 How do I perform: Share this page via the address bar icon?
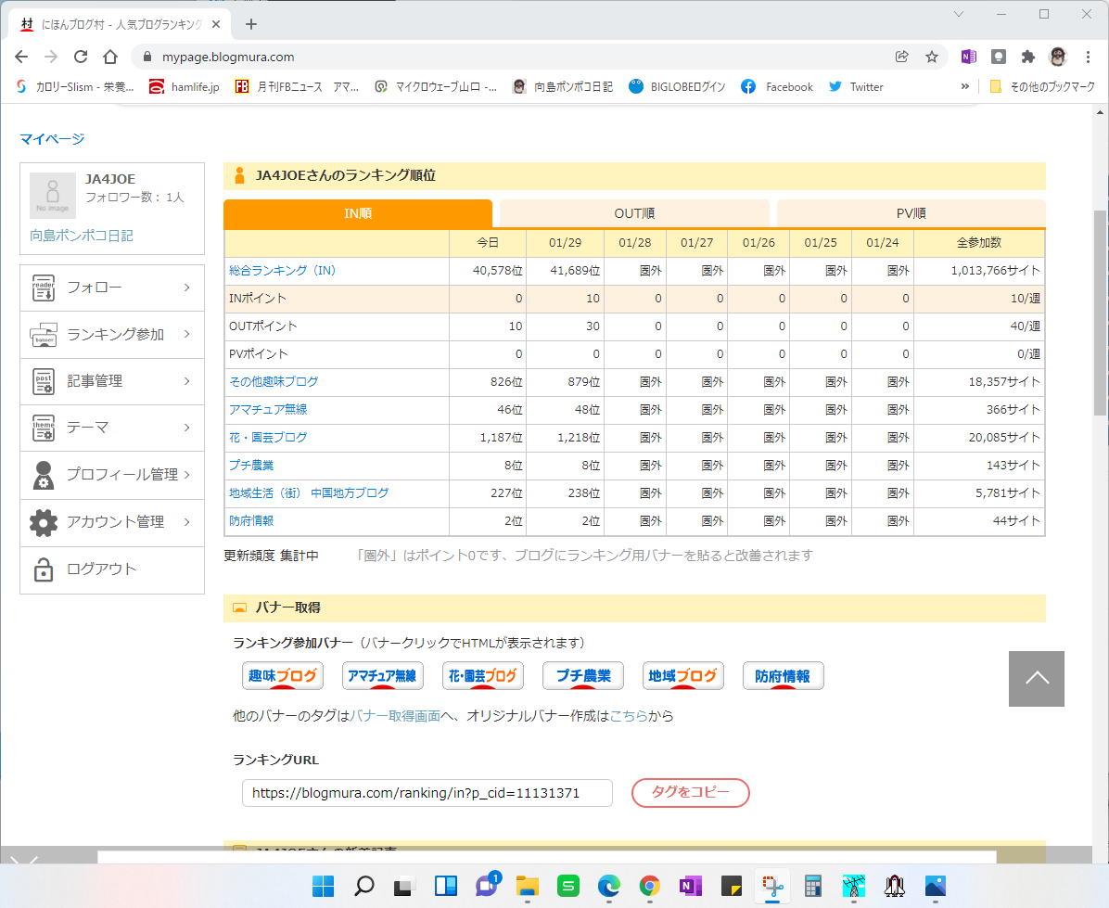902,57
